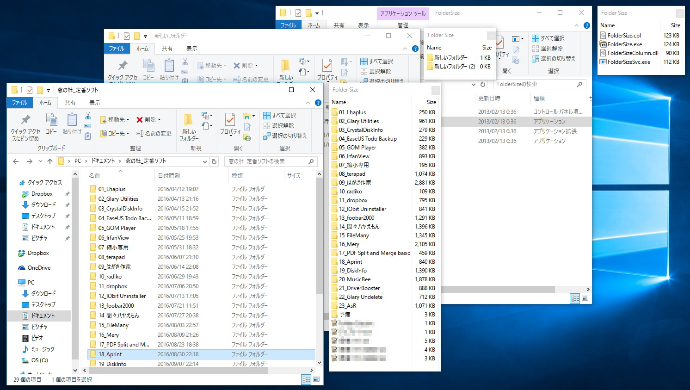Sort by Size column in large Folder Size popup

pyautogui.click(x=431, y=102)
